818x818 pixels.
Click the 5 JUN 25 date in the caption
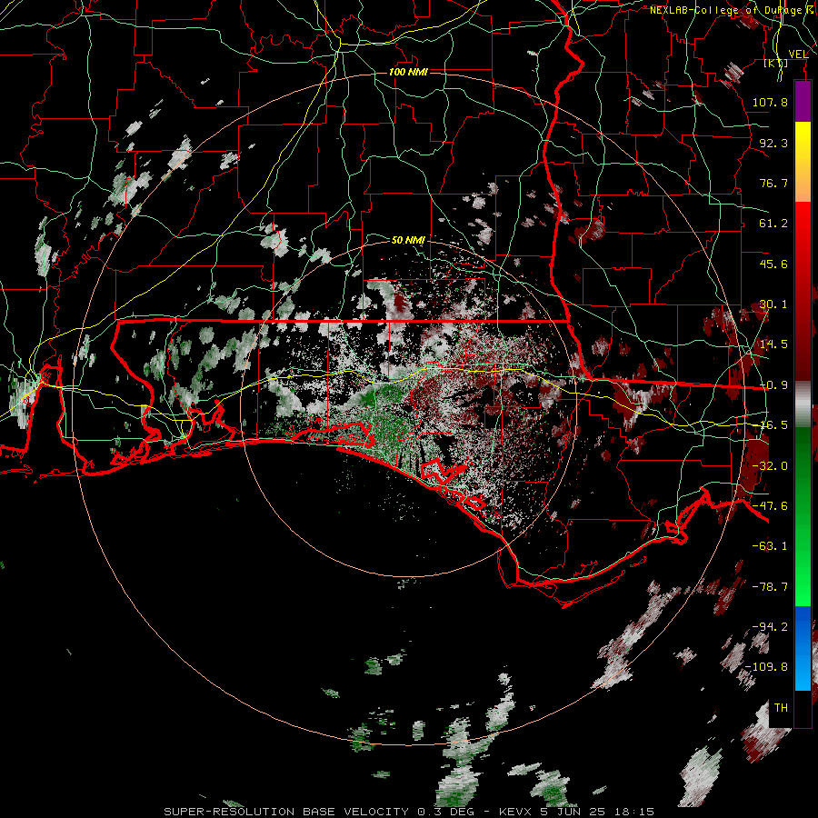574,812
